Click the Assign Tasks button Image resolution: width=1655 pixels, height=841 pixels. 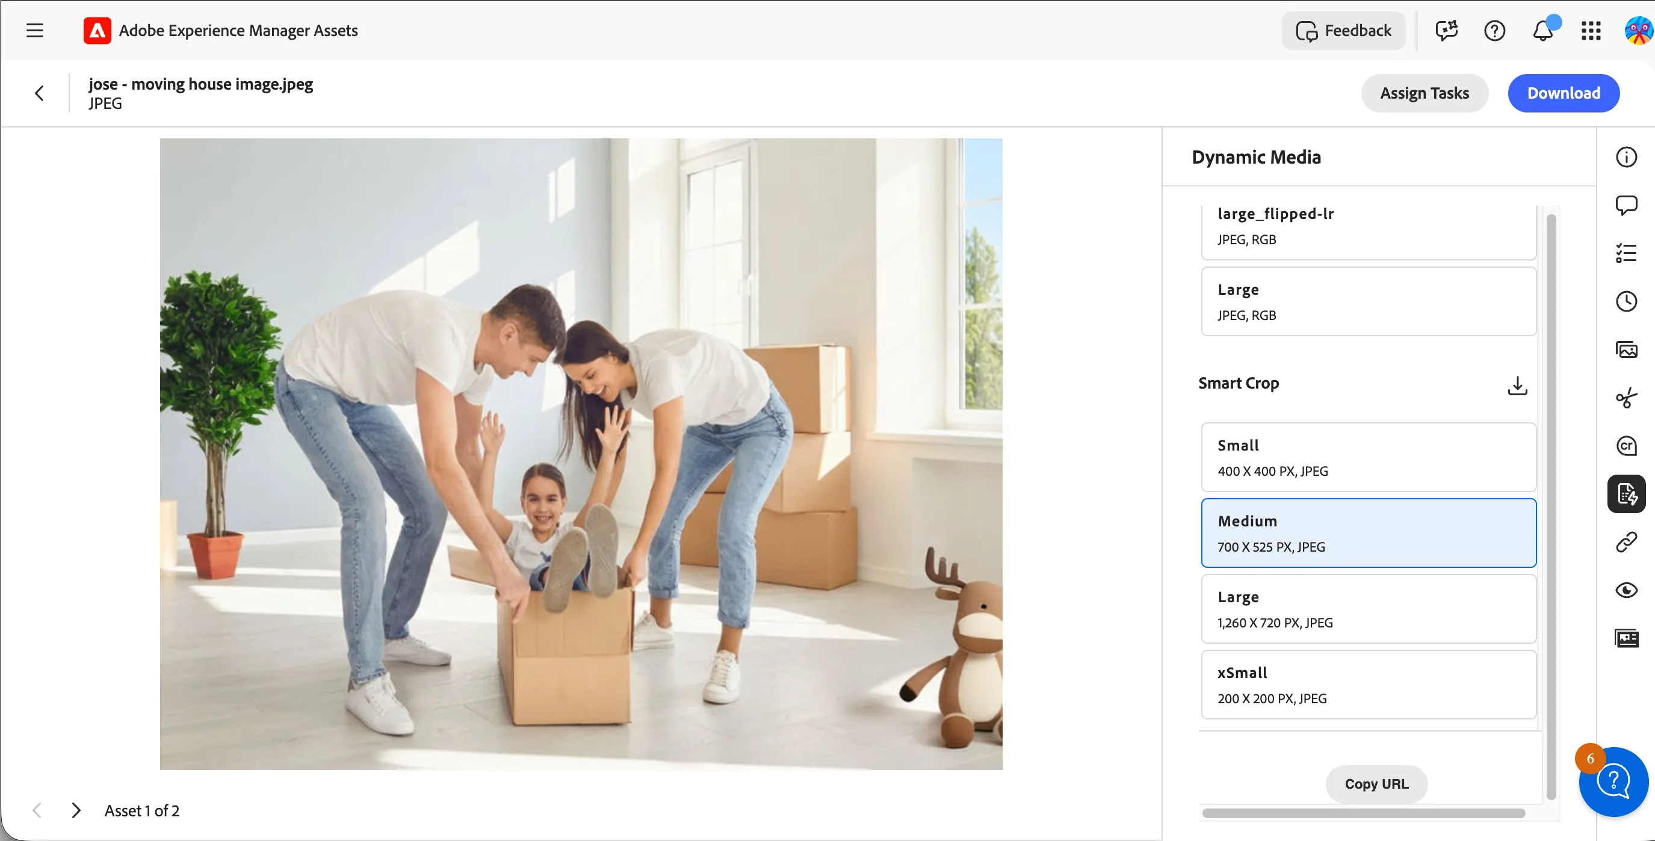(1425, 93)
